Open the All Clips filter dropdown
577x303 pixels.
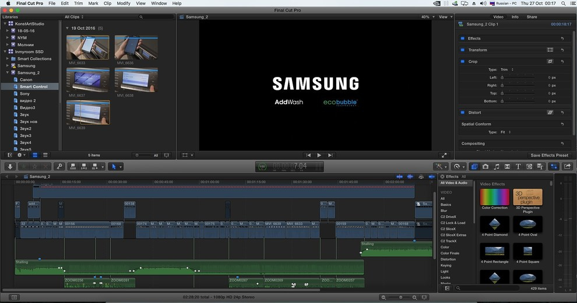pyautogui.click(x=75, y=17)
